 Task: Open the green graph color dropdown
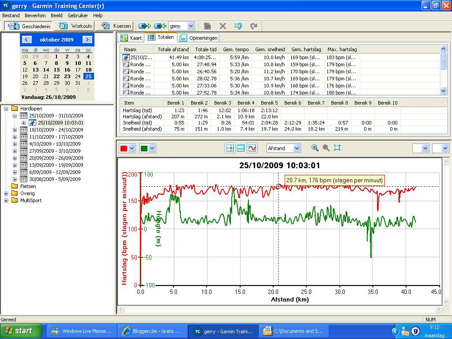coord(152,148)
